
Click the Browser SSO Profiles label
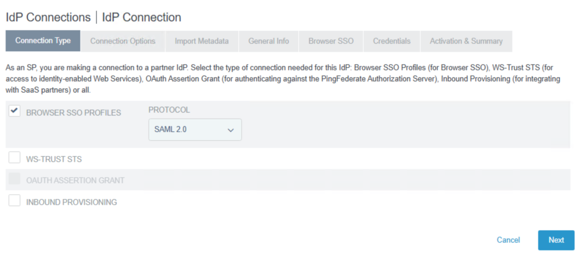pyautogui.click(x=74, y=113)
